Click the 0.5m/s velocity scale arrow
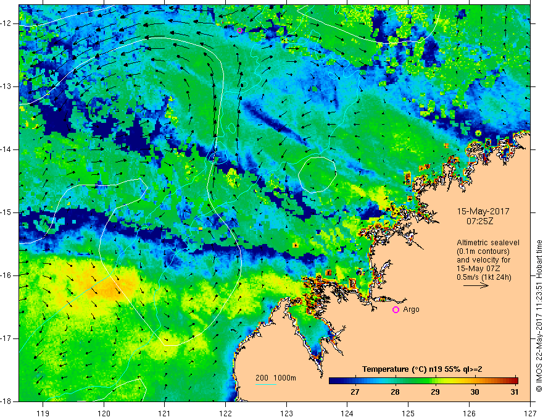The image size is (543, 420). (x=476, y=285)
